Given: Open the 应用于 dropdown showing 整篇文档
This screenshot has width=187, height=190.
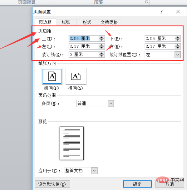Looking at the screenshot, I should click(x=81, y=171).
